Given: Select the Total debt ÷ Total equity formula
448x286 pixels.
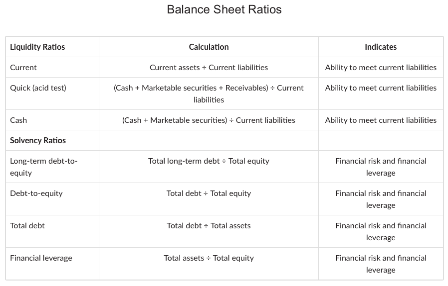Looking at the screenshot, I should click(209, 193).
